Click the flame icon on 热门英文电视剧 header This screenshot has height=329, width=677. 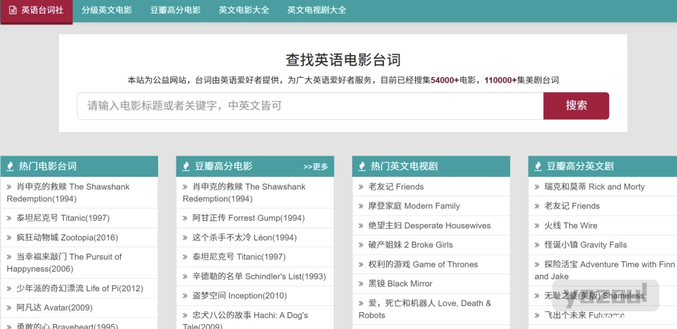[x=362, y=167]
